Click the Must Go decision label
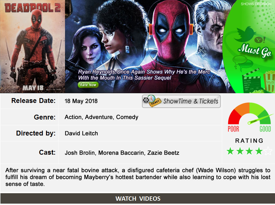Screen dimensions: 275x205 click(x=255, y=50)
